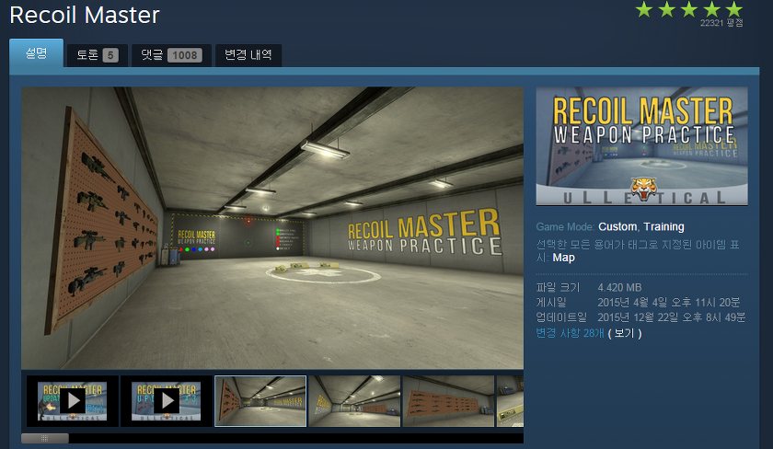773x449 pixels.
Task: Open the 변경 사항 28개 link
Action: tap(570, 332)
